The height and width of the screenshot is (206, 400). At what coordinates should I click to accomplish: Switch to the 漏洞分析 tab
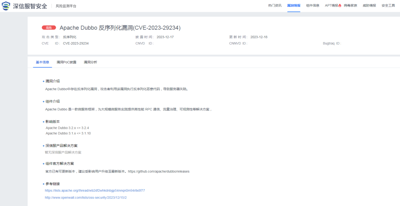point(90,62)
